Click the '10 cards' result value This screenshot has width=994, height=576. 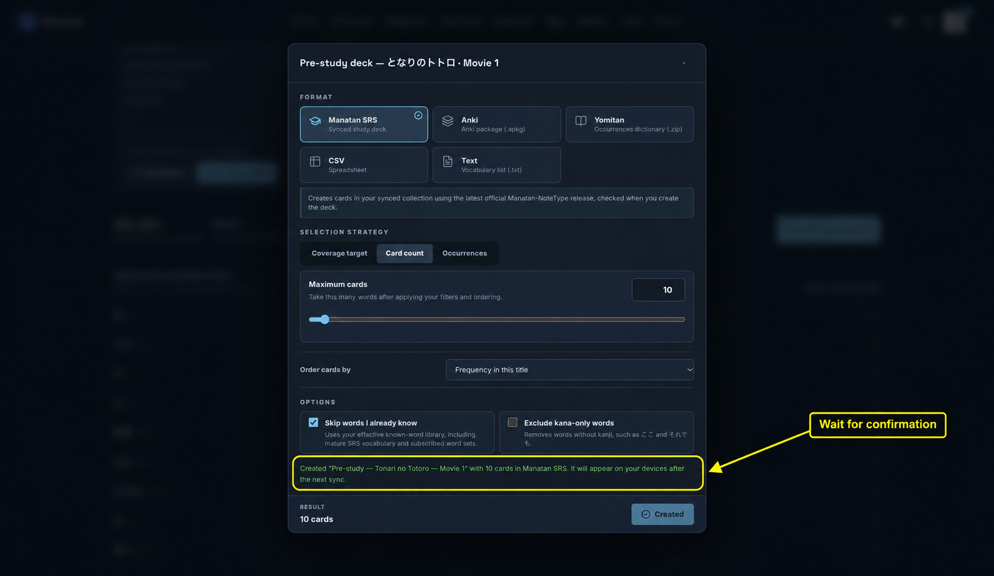316,519
